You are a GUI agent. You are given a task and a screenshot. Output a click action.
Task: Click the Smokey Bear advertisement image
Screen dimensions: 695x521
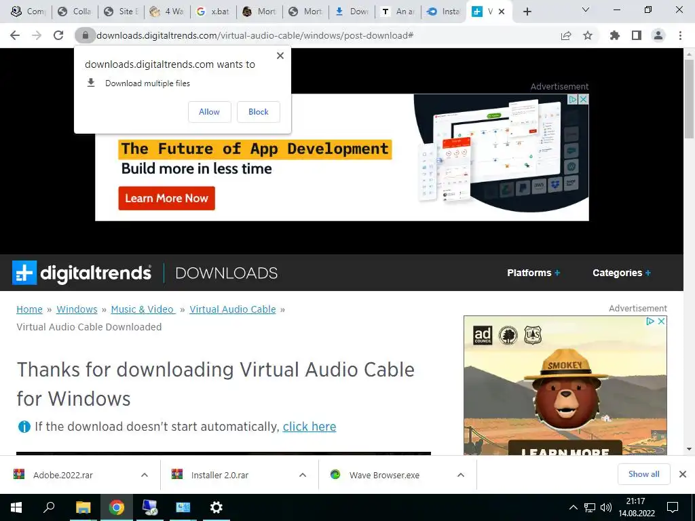point(565,385)
